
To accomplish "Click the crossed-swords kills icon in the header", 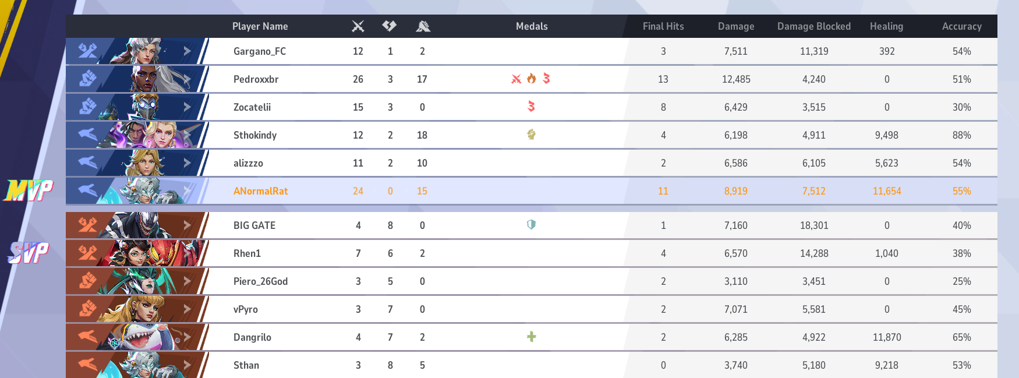I will 358,26.
